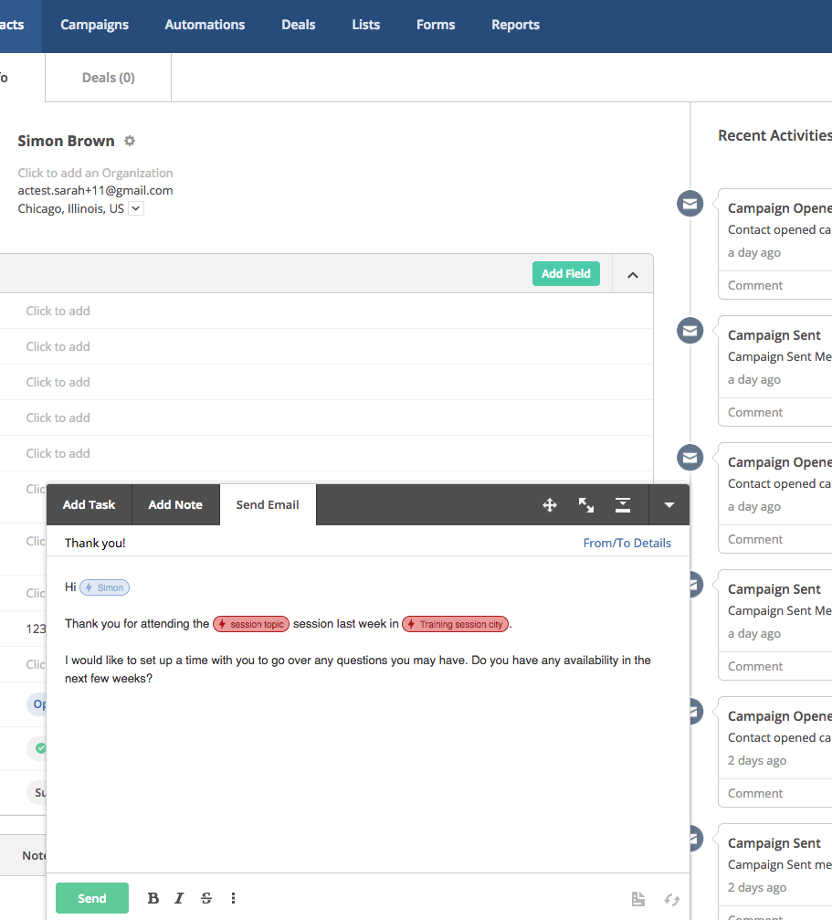Switch to the Add Task tab
Image resolution: width=832 pixels, height=920 pixels.
[89, 505]
